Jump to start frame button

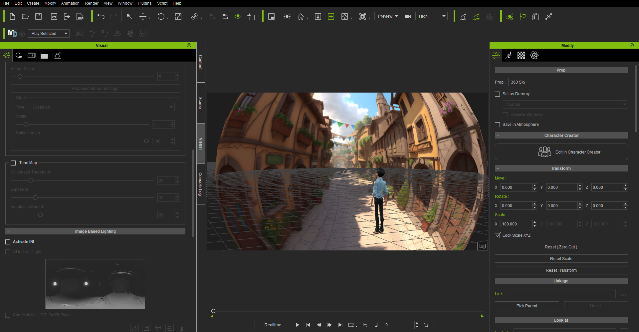[x=308, y=325]
